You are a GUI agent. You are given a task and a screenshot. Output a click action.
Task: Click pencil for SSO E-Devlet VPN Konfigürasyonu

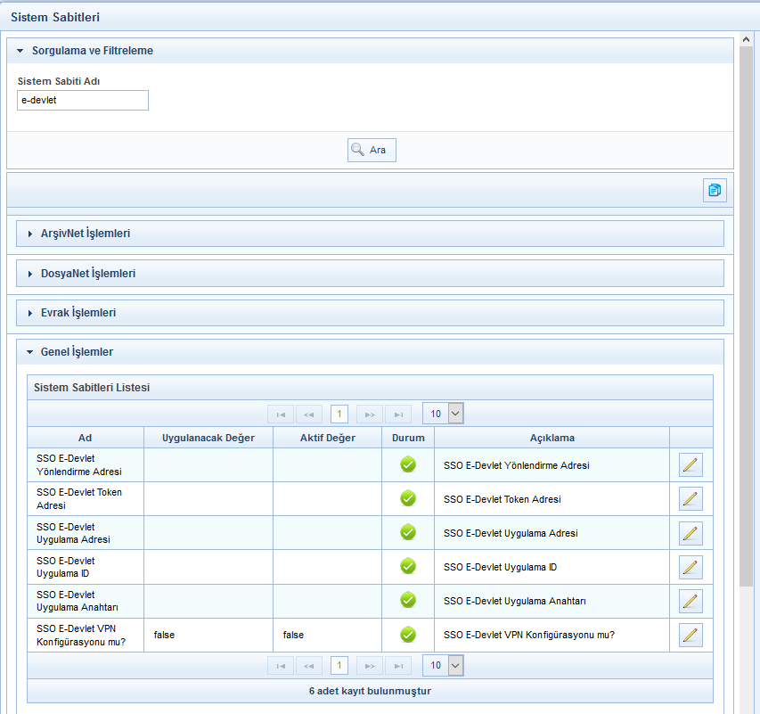point(691,635)
